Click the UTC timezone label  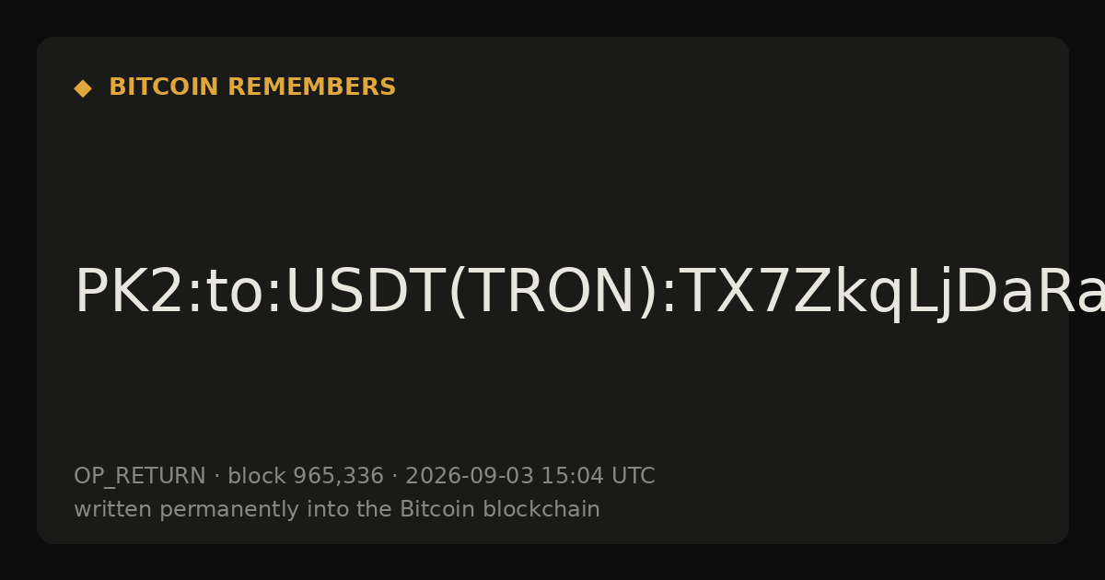tap(633, 476)
